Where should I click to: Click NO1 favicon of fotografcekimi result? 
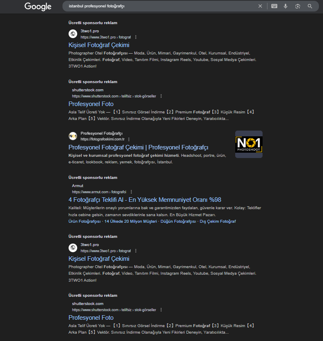click(73, 136)
